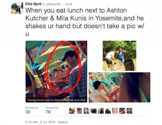Screen dimensions: 162x125
Task: Click the last favoriter avatar of a group
Action: [129, 111]
